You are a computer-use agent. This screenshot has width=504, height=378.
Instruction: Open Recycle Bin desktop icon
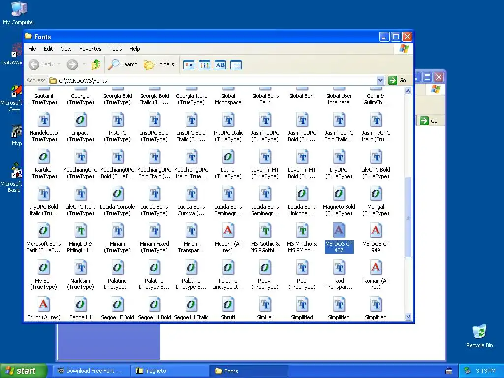point(479,336)
